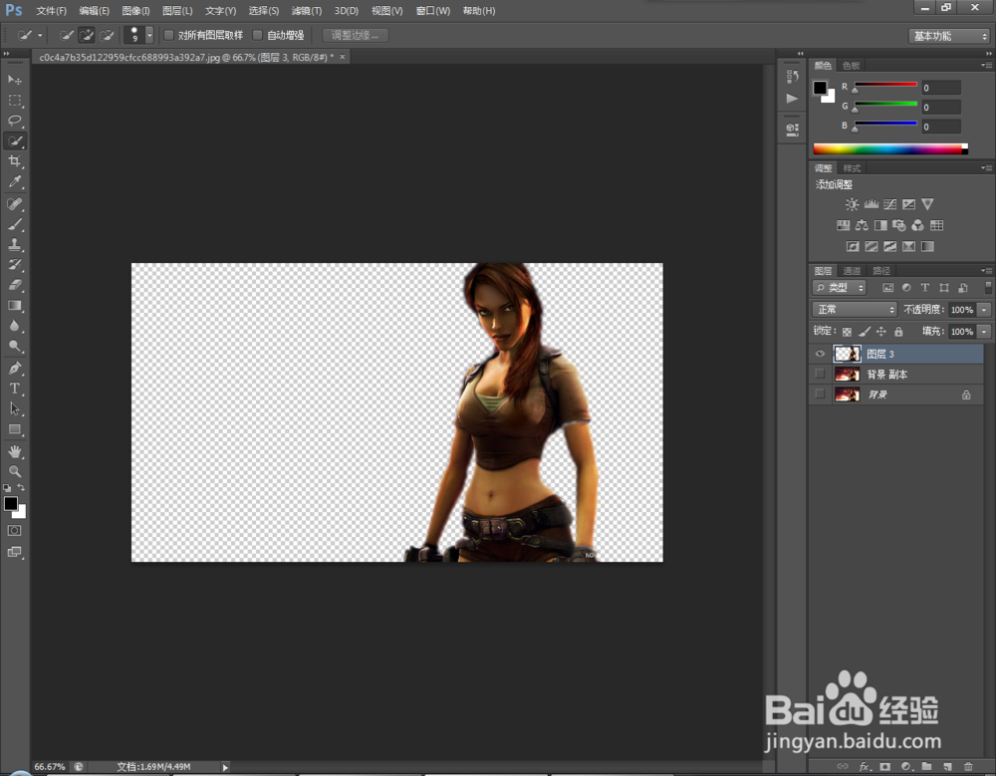996x776 pixels.
Task: Open the status bar info arrow
Action: tap(225, 767)
